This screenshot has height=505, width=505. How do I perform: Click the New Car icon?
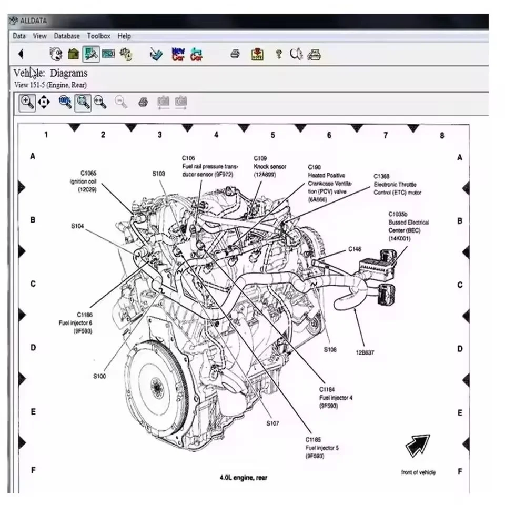pos(177,54)
